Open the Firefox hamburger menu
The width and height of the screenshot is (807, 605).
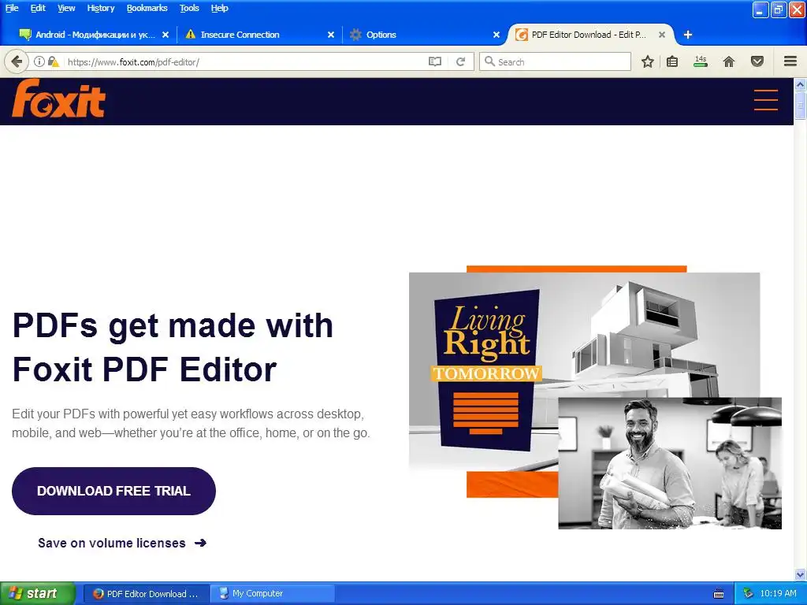pyautogui.click(x=790, y=61)
